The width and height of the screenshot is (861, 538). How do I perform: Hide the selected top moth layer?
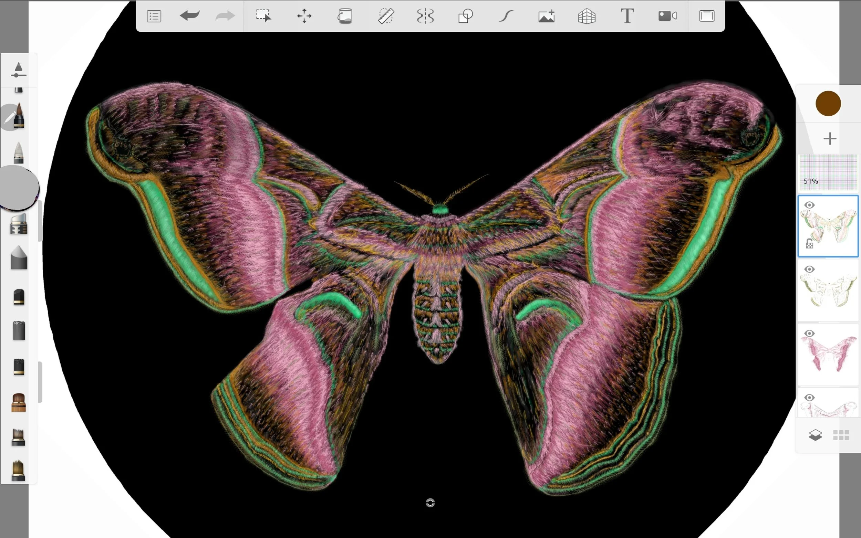tap(809, 205)
